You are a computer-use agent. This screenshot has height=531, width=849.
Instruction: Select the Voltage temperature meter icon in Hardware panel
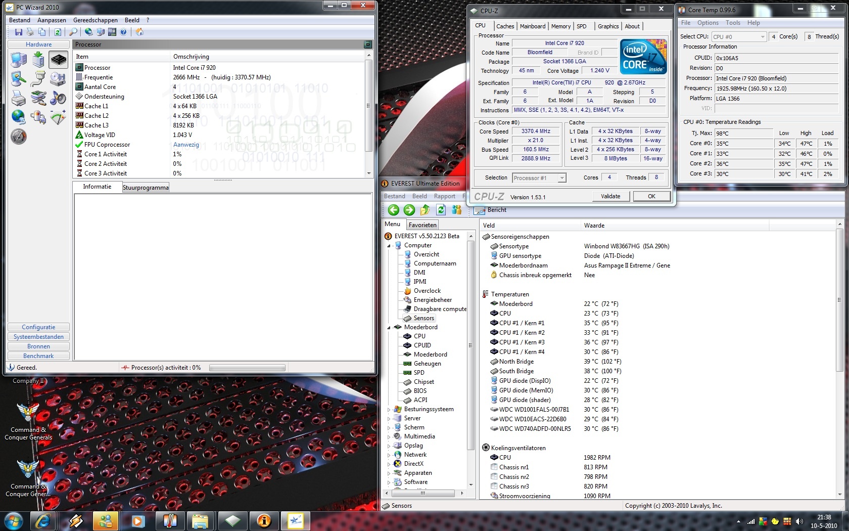(58, 117)
